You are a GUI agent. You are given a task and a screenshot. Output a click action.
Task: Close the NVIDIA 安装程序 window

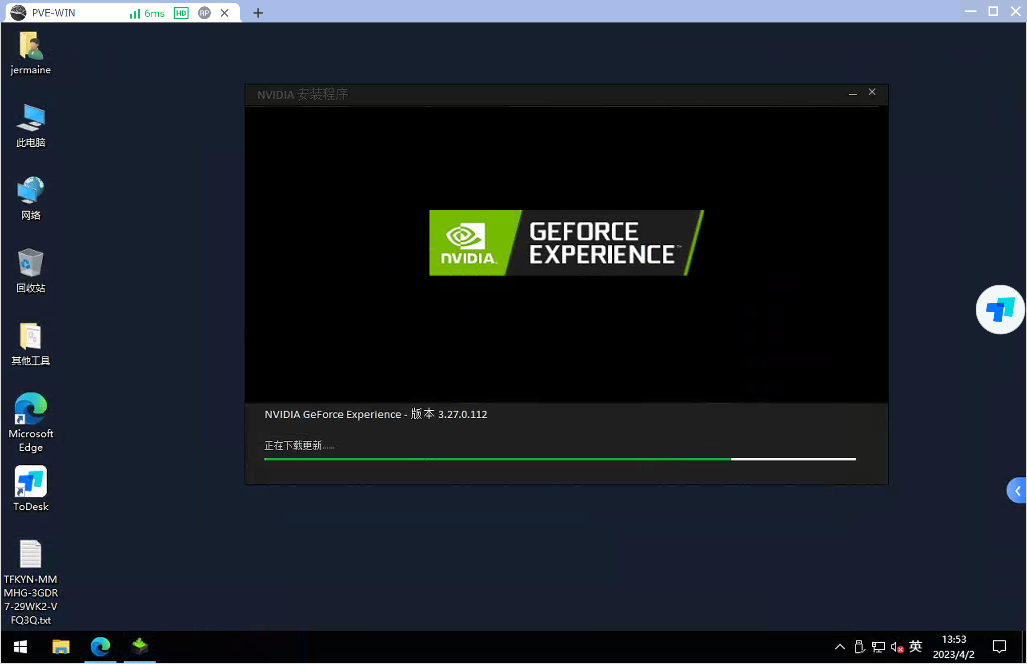pos(872,92)
